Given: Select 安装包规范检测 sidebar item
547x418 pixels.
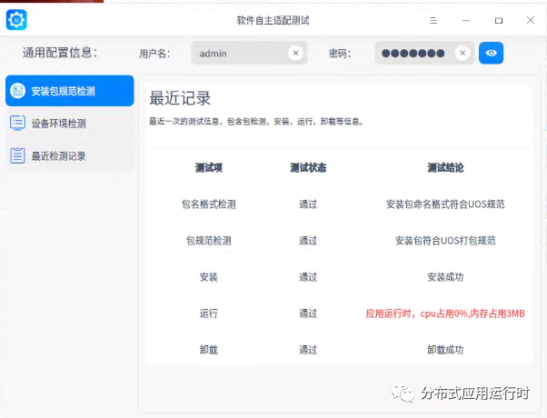Looking at the screenshot, I should point(70,91).
